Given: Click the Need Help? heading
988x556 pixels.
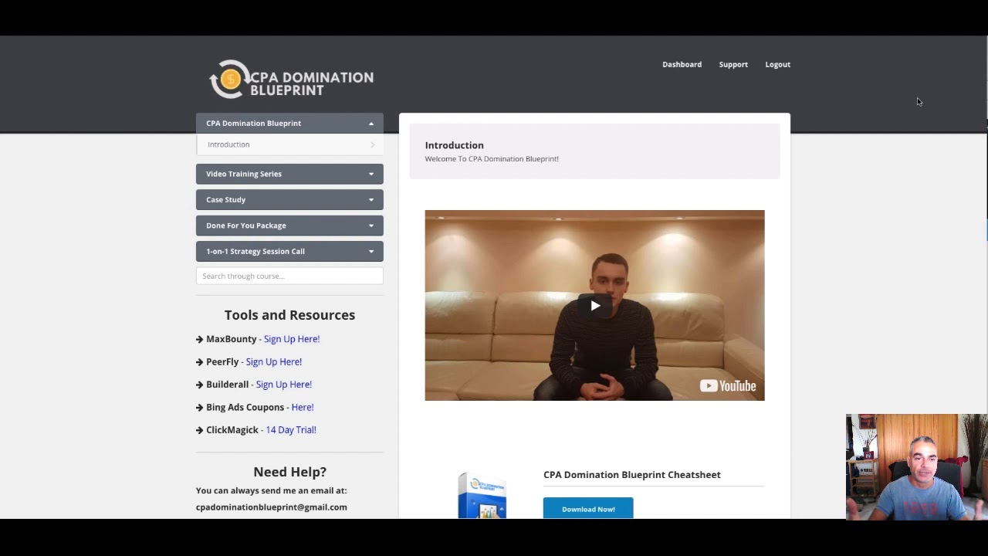Looking at the screenshot, I should [289, 472].
